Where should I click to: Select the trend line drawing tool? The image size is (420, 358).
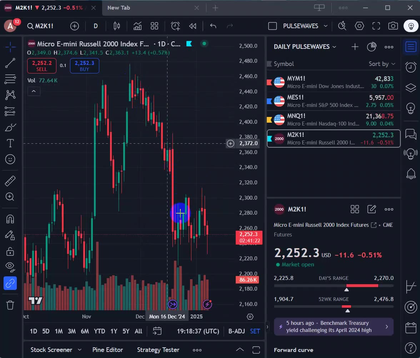pyautogui.click(x=10, y=63)
